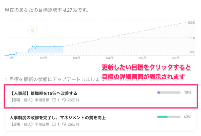
Task: Click the 10% value on the first goal
Action: (x=188, y=92)
